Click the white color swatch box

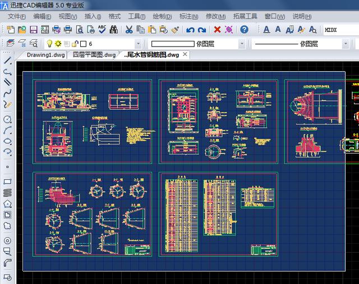click(83, 43)
